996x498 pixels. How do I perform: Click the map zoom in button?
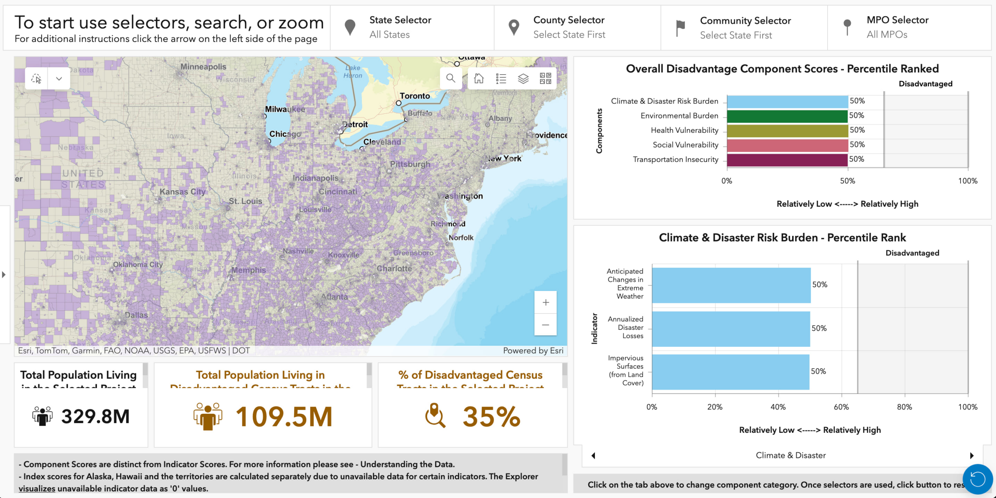(545, 302)
